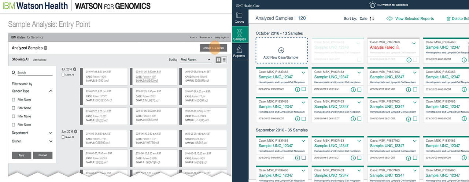469x182 pixels.
Task: Switch to grid view layout
Action: coord(219,60)
